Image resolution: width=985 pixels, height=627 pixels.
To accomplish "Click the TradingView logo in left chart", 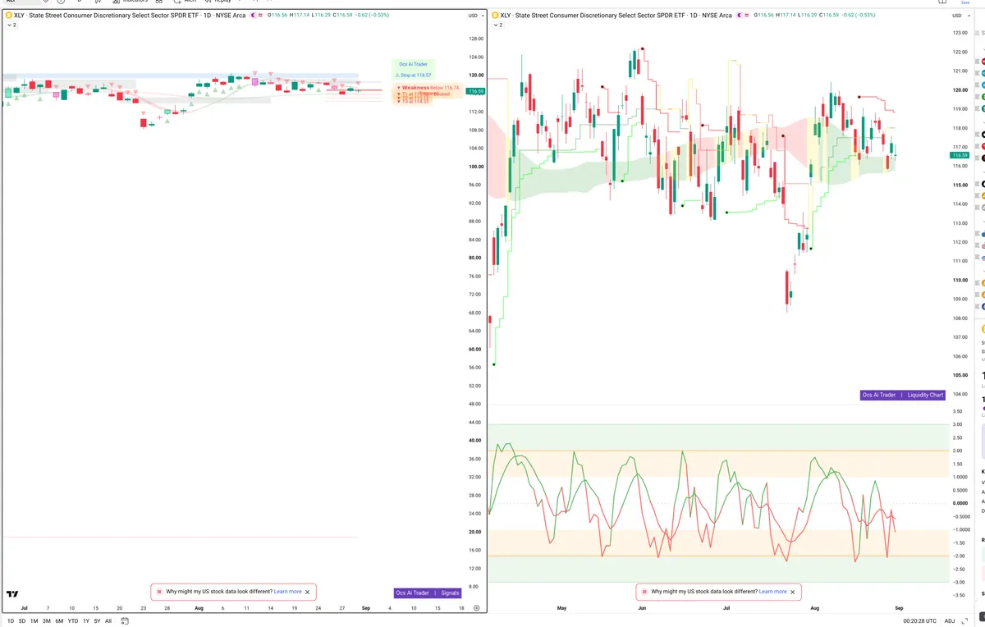I will coord(12,594).
